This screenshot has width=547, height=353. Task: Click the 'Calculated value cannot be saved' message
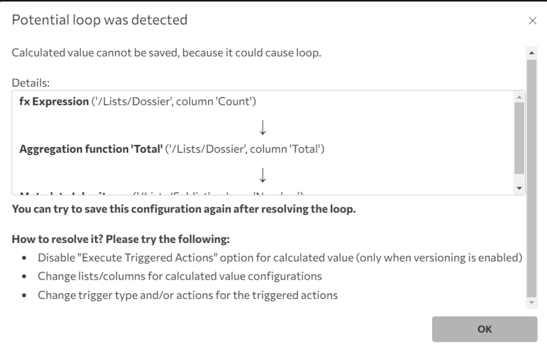click(166, 53)
